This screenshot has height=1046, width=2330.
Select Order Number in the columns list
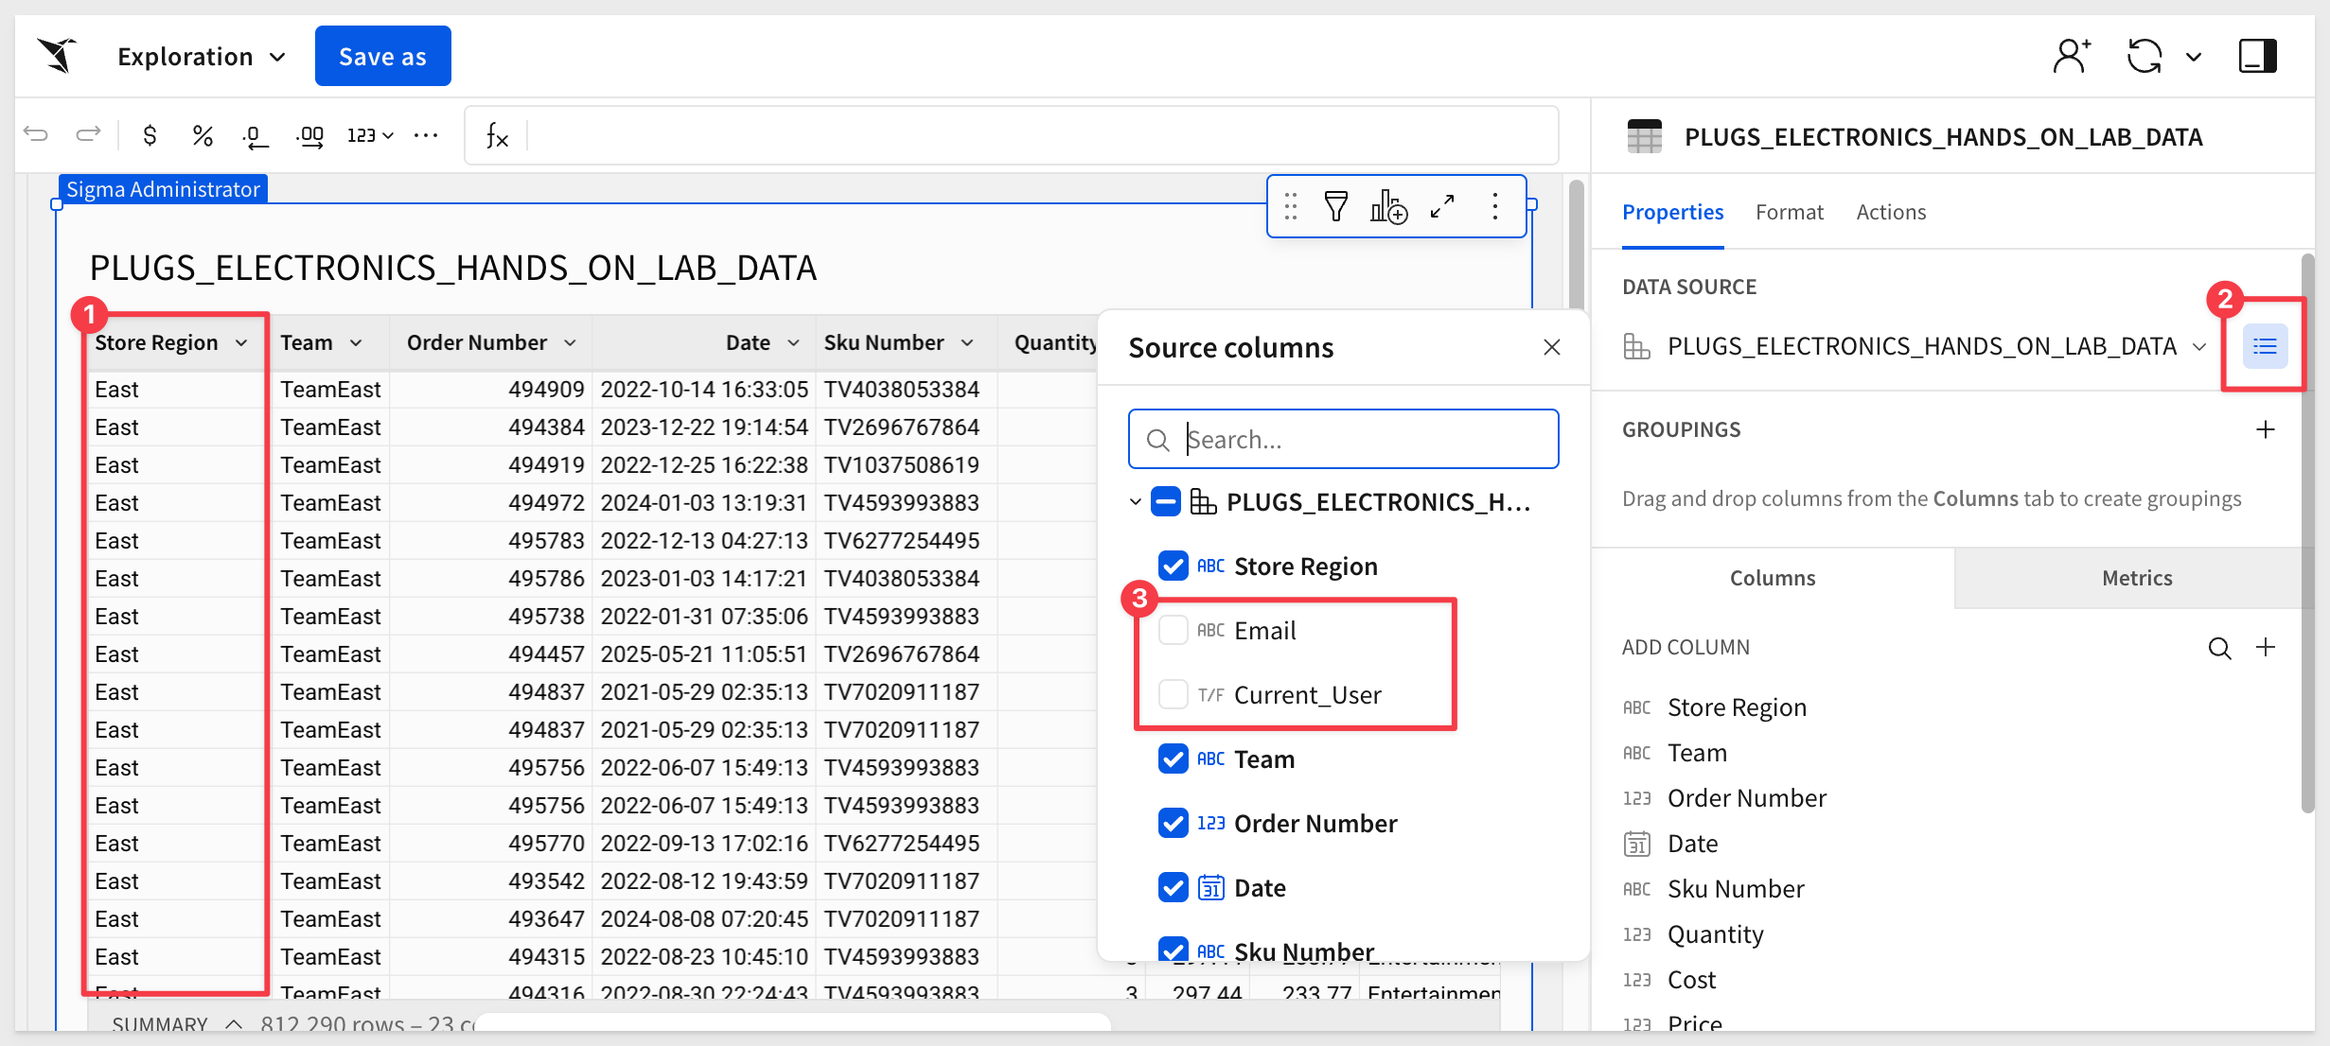[x=1746, y=798]
